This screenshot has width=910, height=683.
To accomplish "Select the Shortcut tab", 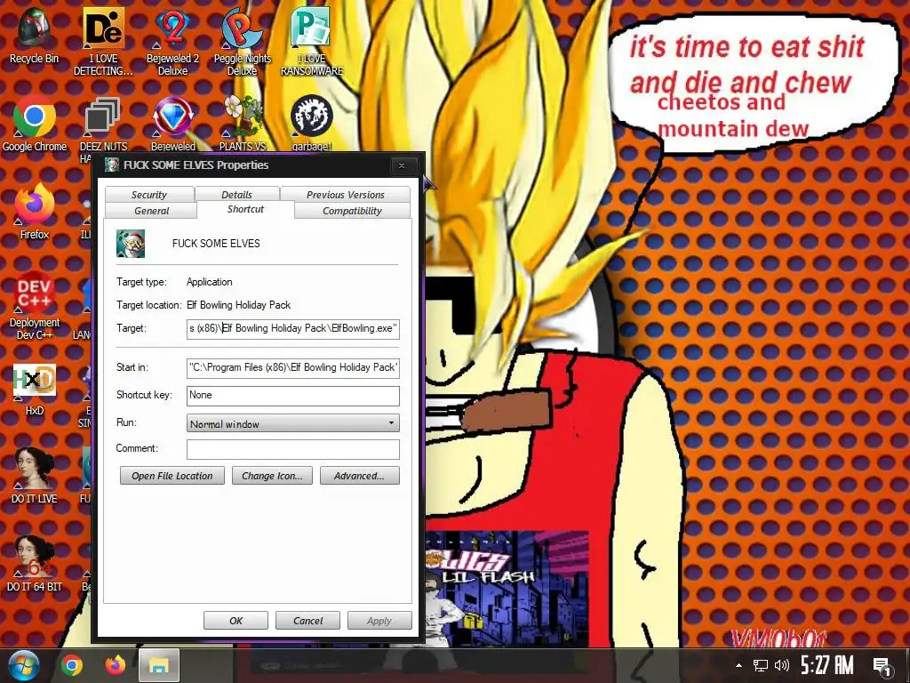I will pyautogui.click(x=245, y=209).
